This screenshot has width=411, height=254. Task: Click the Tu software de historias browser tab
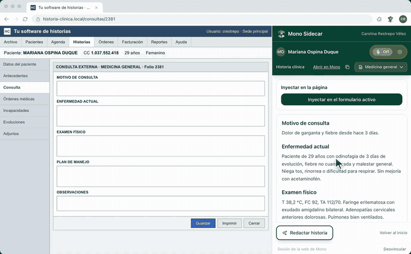tap(65, 8)
